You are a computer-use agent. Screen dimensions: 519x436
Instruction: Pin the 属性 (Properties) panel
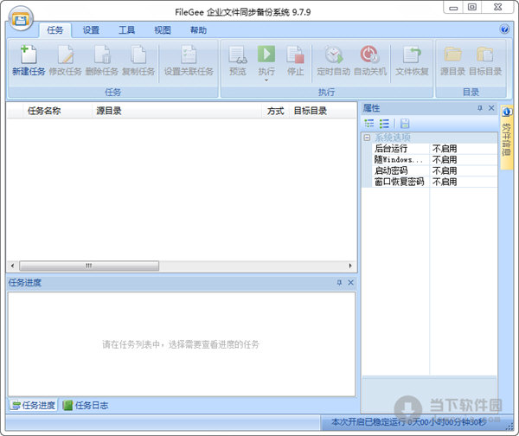click(479, 108)
